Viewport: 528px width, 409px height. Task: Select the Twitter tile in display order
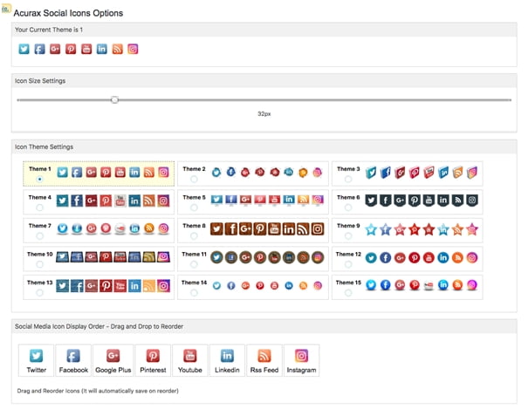coord(37,360)
